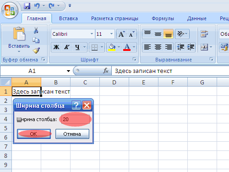Customize the Quick Access Toolbar
The width and height of the screenshot is (229, 172).
point(70,6)
